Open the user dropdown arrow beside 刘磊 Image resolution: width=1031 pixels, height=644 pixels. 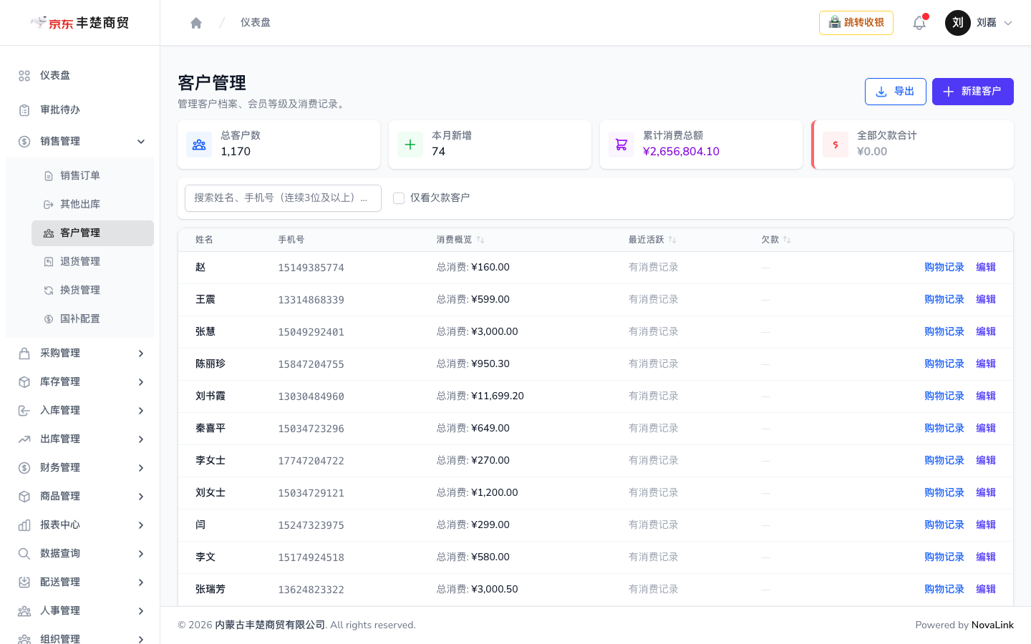pyautogui.click(x=1008, y=23)
